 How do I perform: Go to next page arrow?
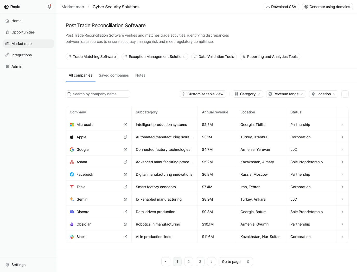(x=212, y=262)
